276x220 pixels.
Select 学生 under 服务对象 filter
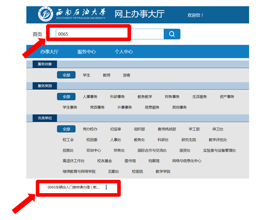point(86,75)
